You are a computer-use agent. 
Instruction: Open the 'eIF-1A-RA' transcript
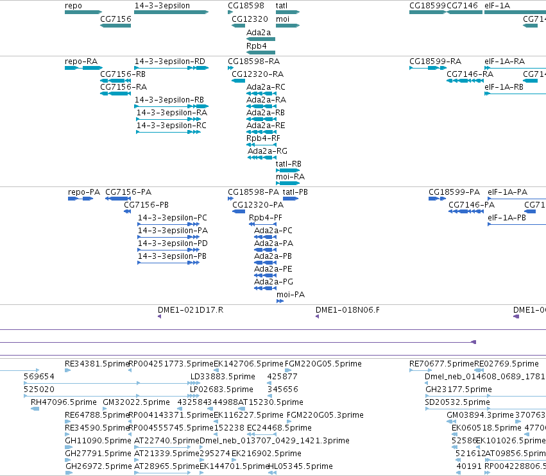pyautogui.click(x=504, y=62)
